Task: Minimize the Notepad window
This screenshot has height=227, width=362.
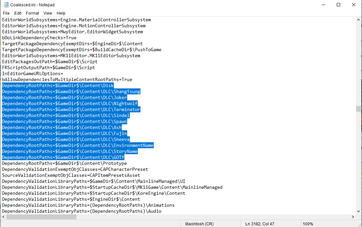Action: coord(323,5)
